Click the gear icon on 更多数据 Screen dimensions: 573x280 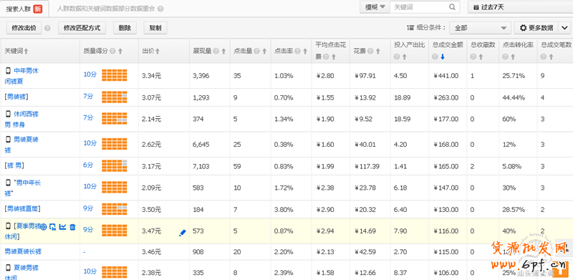[524, 28]
